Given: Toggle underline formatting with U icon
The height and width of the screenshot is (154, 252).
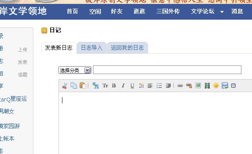Looking at the screenshot, I should (132, 86).
